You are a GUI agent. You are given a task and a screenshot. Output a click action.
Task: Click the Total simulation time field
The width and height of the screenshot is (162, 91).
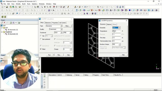[x=116, y=41]
